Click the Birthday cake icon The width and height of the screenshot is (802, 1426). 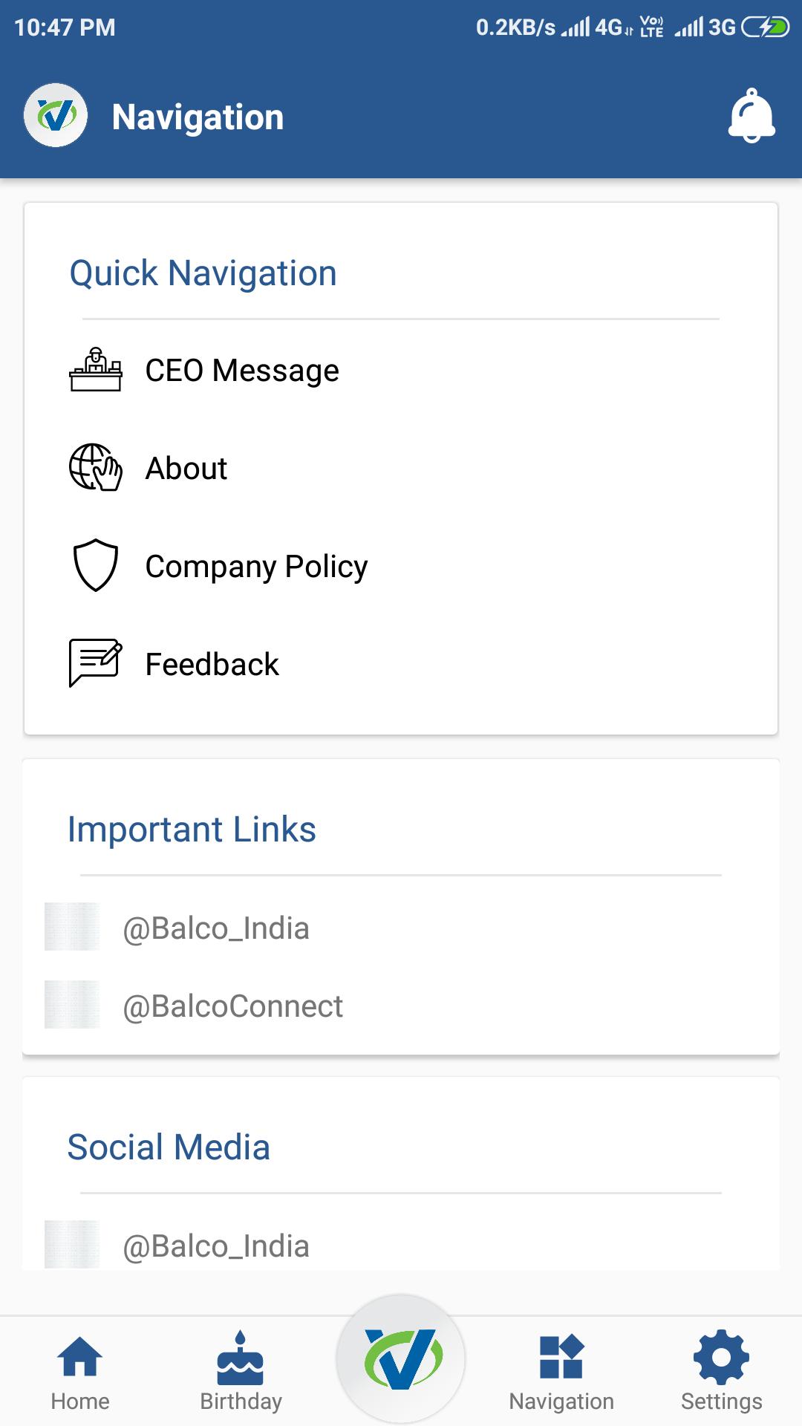click(241, 1358)
